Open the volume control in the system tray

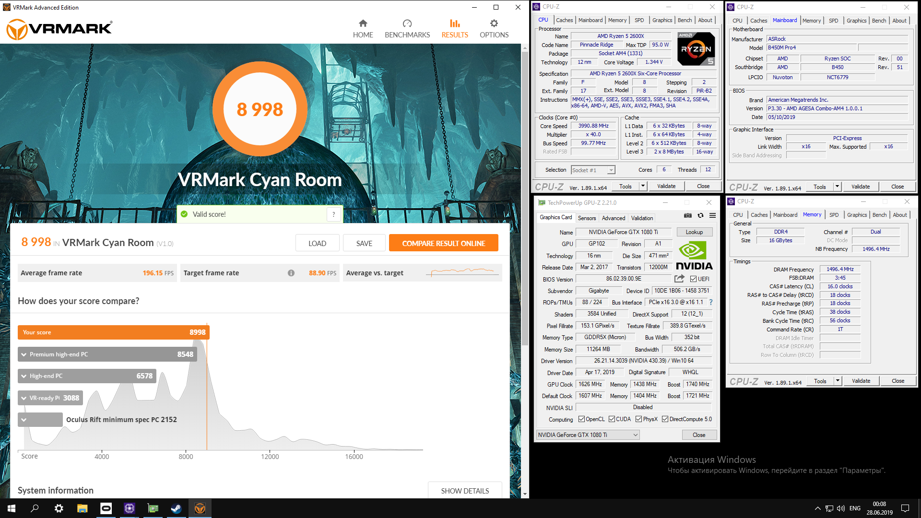(840, 508)
